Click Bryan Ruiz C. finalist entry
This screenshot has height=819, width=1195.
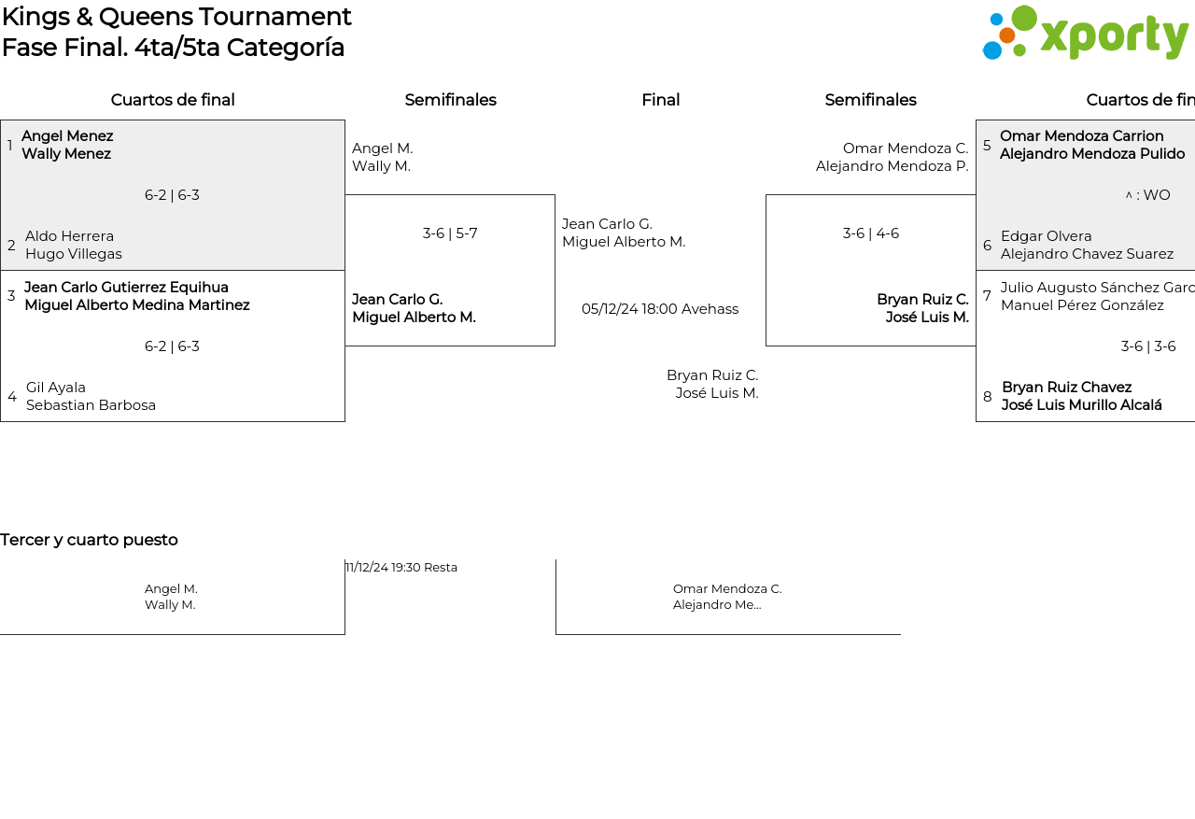tap(712, 384)
